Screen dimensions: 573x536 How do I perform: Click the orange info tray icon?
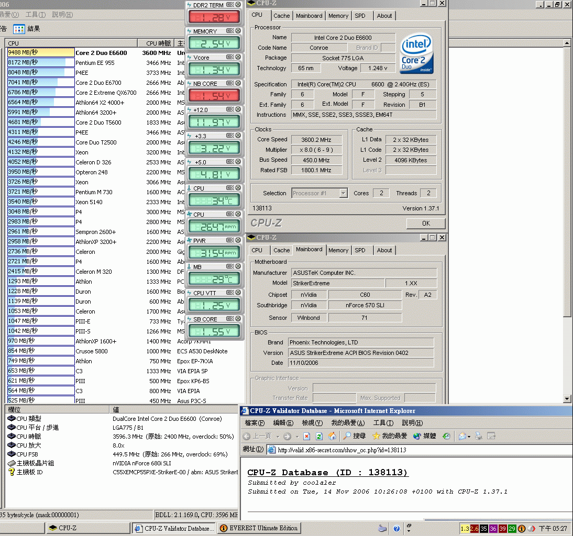pos(522,529)
